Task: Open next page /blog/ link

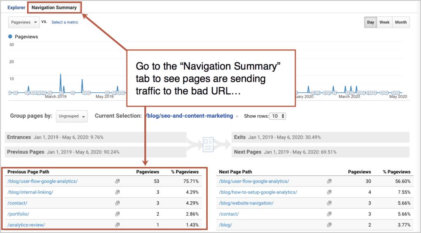Action: click(225, 225)
